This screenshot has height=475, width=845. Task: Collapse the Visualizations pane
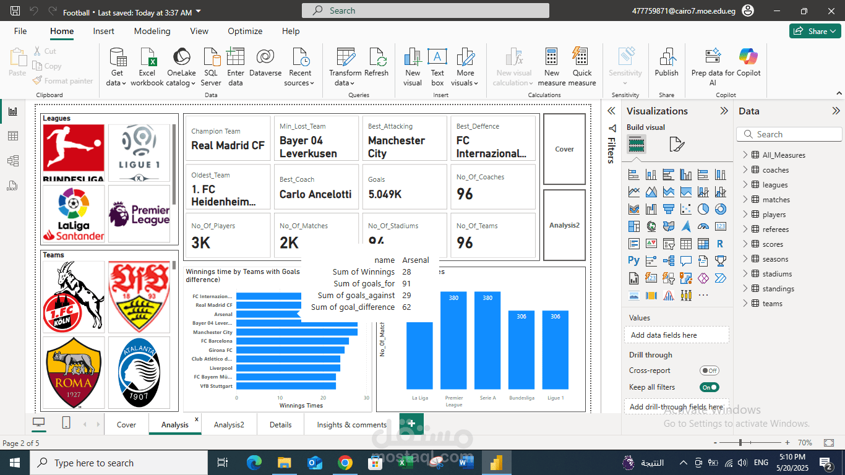724,111
